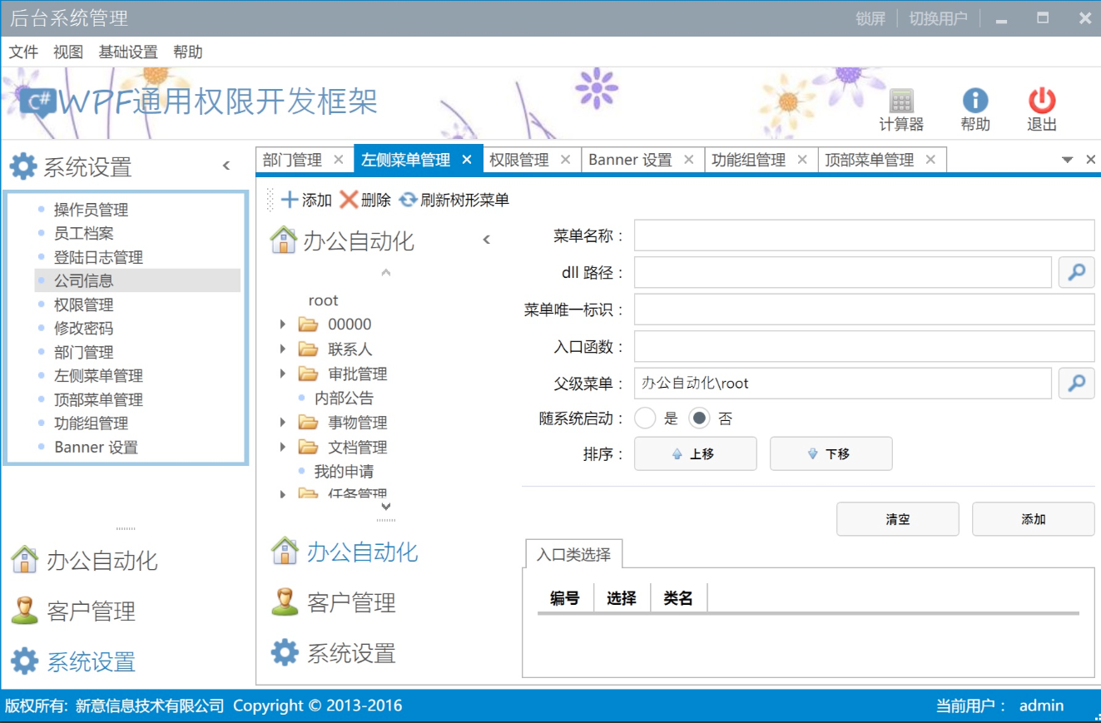Collapse left sidebar using 系统设置 chevron

click(x=226, y=166)
